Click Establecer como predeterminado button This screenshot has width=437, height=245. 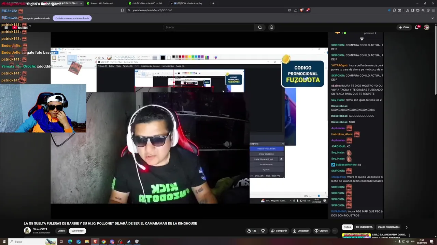click(72, 18)
